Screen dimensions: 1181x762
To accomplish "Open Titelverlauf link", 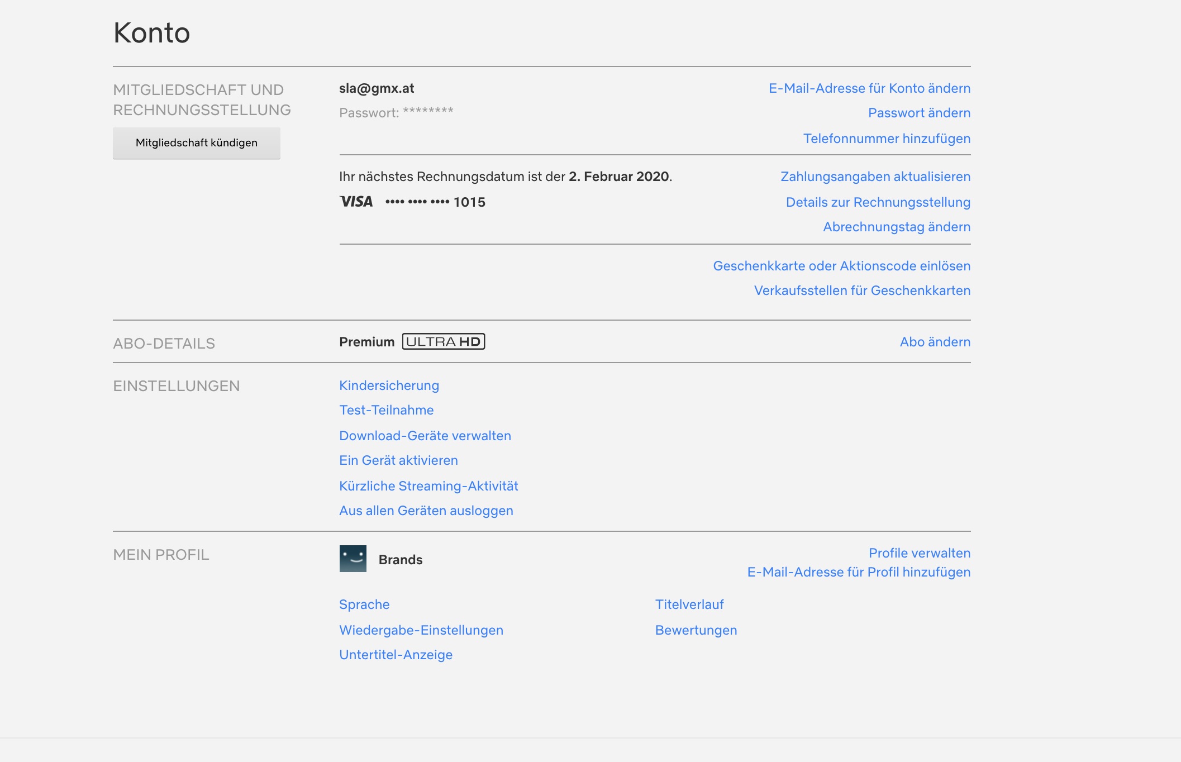I will pyautogui.click(x=689, y=604).
